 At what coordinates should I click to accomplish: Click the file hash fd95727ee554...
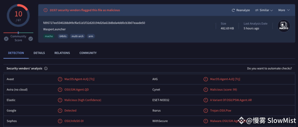[94, 23]
